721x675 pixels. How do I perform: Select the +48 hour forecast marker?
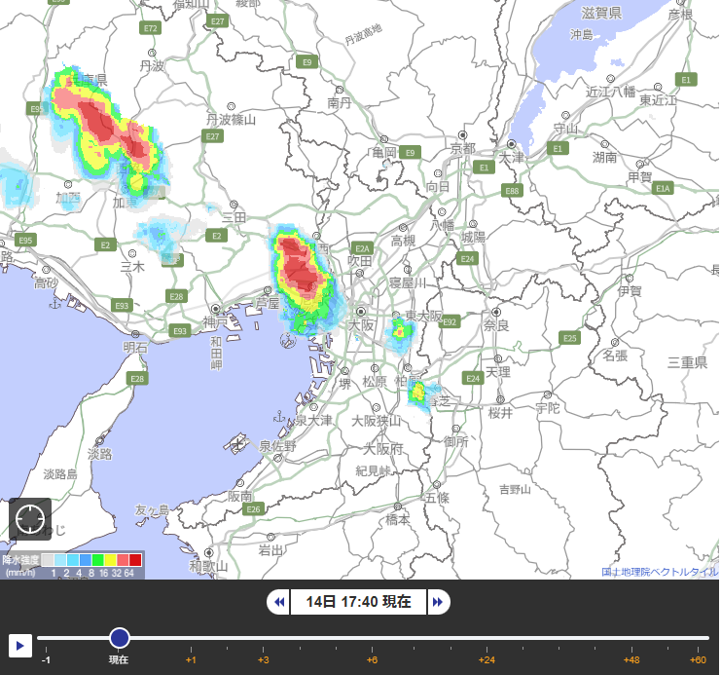[x=632, y=659]
